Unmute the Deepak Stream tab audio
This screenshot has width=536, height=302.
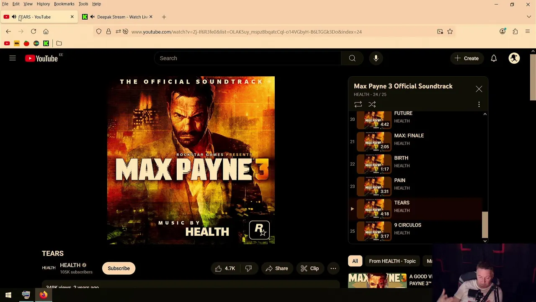pos(93,17)
